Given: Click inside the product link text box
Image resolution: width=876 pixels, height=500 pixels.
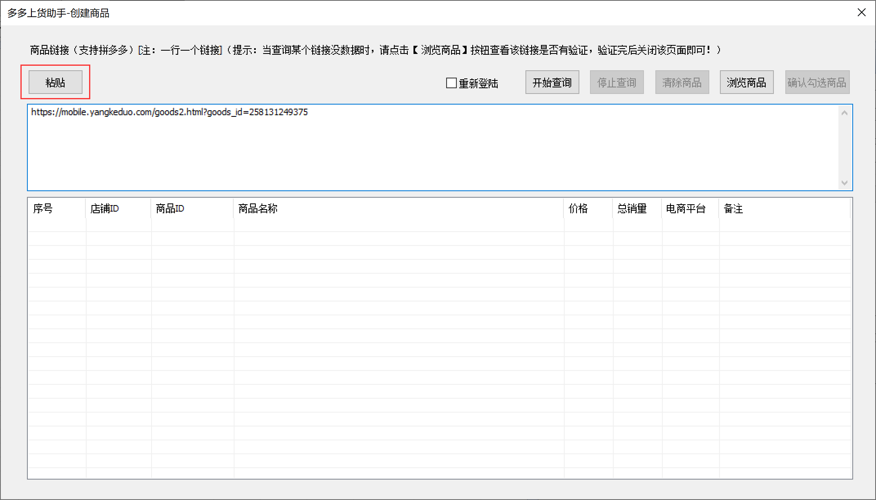Looking at the screenshot, I should 433,147.
